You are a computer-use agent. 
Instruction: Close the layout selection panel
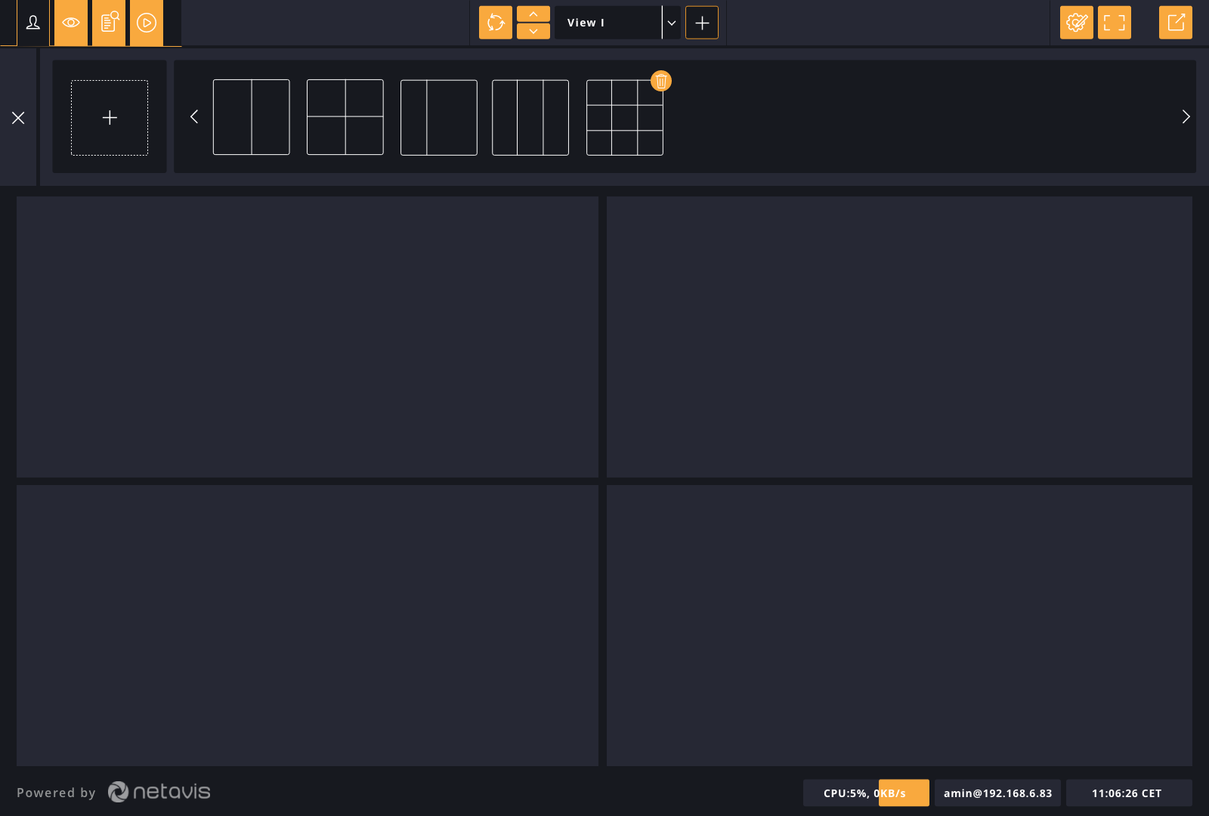click(x=18, y=118)
